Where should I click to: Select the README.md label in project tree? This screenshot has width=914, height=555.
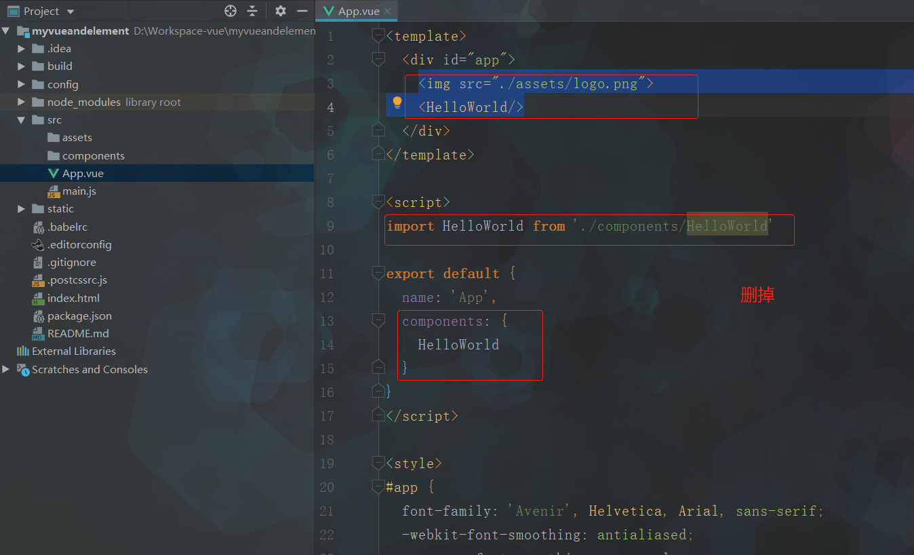(78, 334)
